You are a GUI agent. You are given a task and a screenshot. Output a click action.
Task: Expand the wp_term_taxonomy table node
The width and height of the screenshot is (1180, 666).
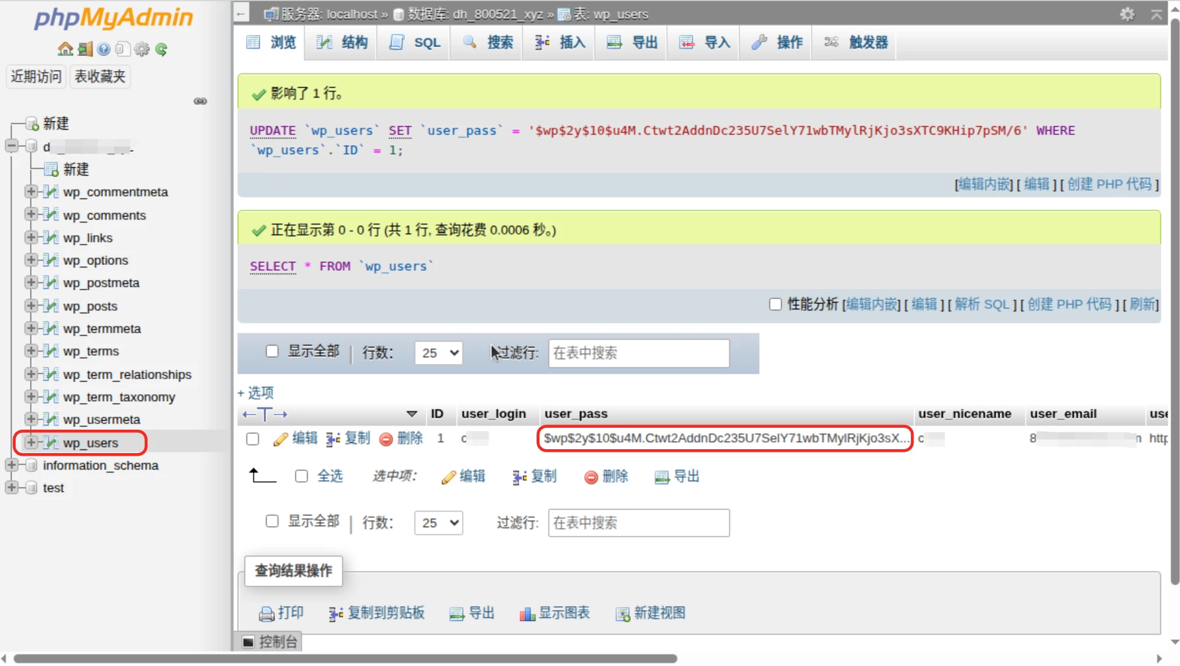pos(31,396)
